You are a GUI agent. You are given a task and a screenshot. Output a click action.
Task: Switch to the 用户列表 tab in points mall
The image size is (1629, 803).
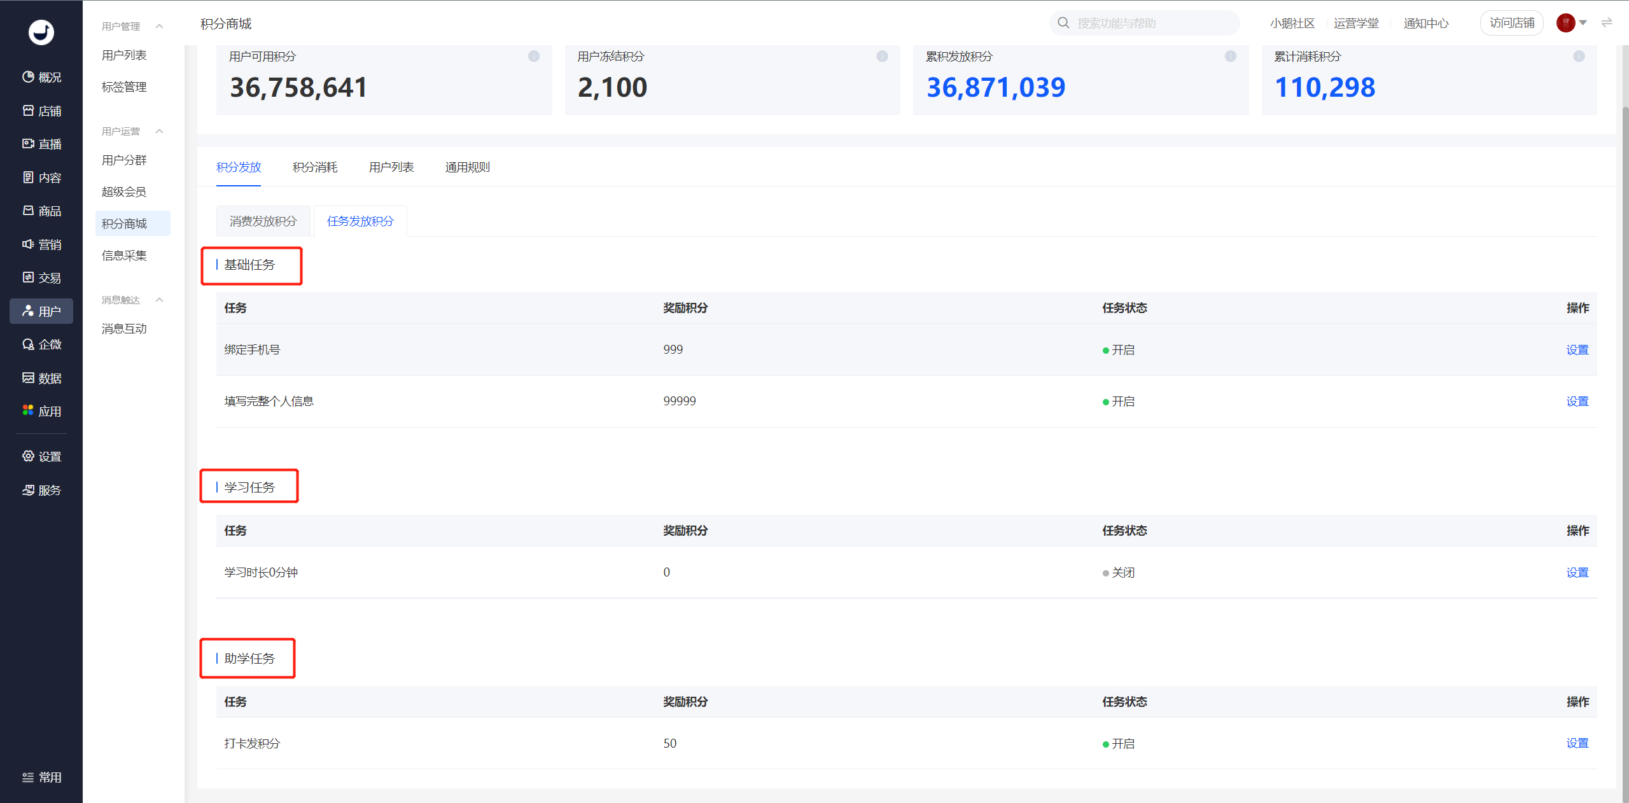[x=391, y=167]
